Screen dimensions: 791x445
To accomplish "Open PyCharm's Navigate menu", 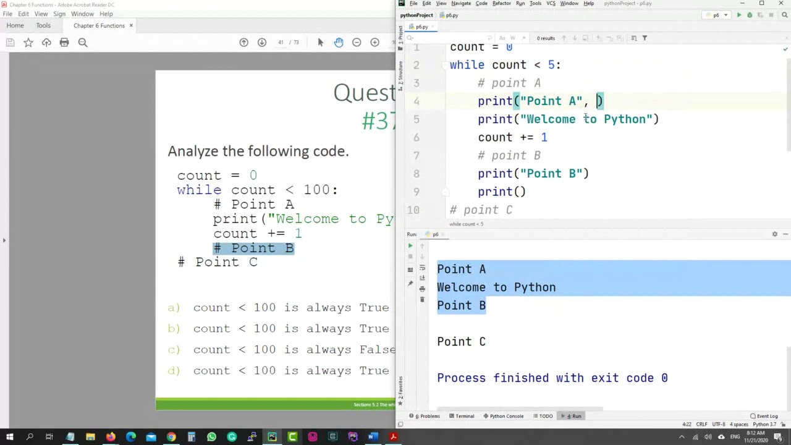I will coord(461,3).
